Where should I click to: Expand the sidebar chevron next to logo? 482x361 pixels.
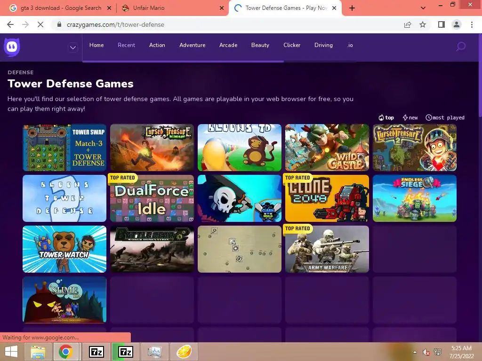point(73,47)
